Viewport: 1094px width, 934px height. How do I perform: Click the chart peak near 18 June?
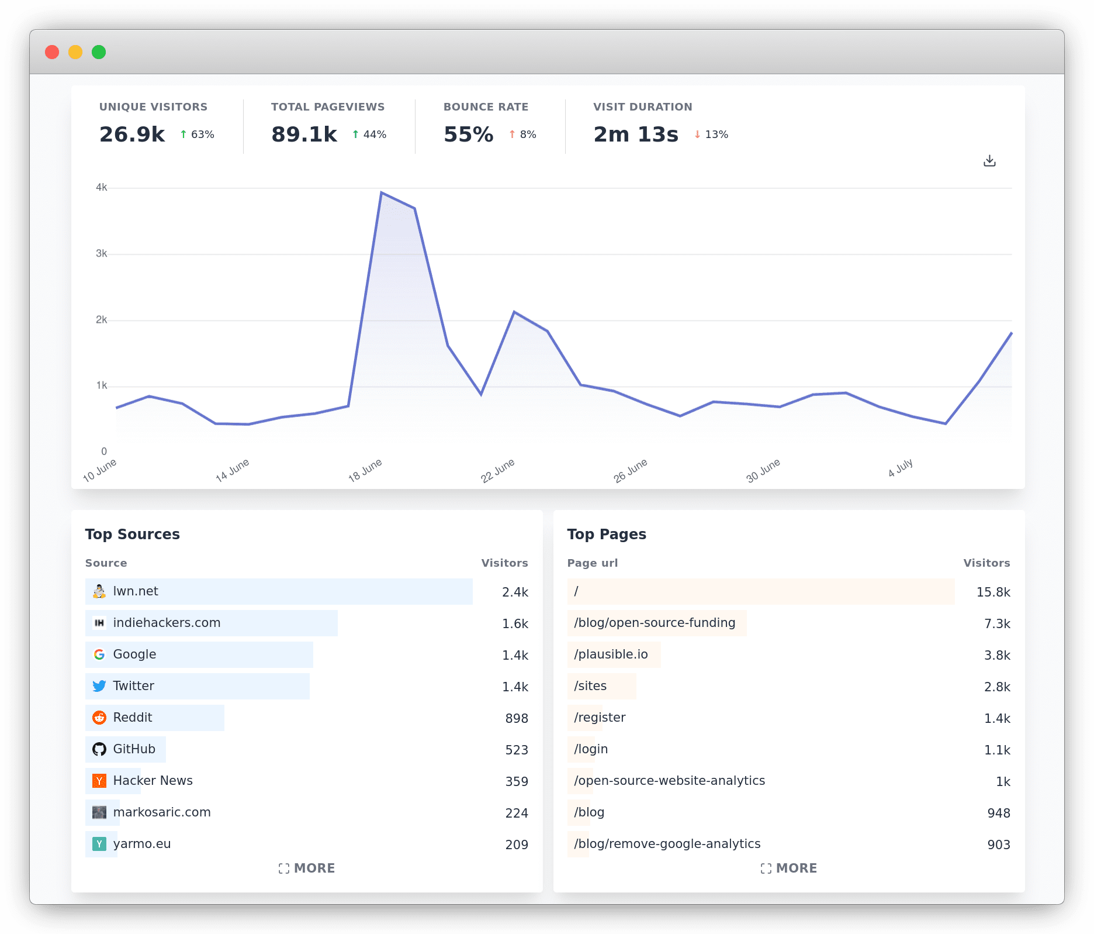point(382,192)
